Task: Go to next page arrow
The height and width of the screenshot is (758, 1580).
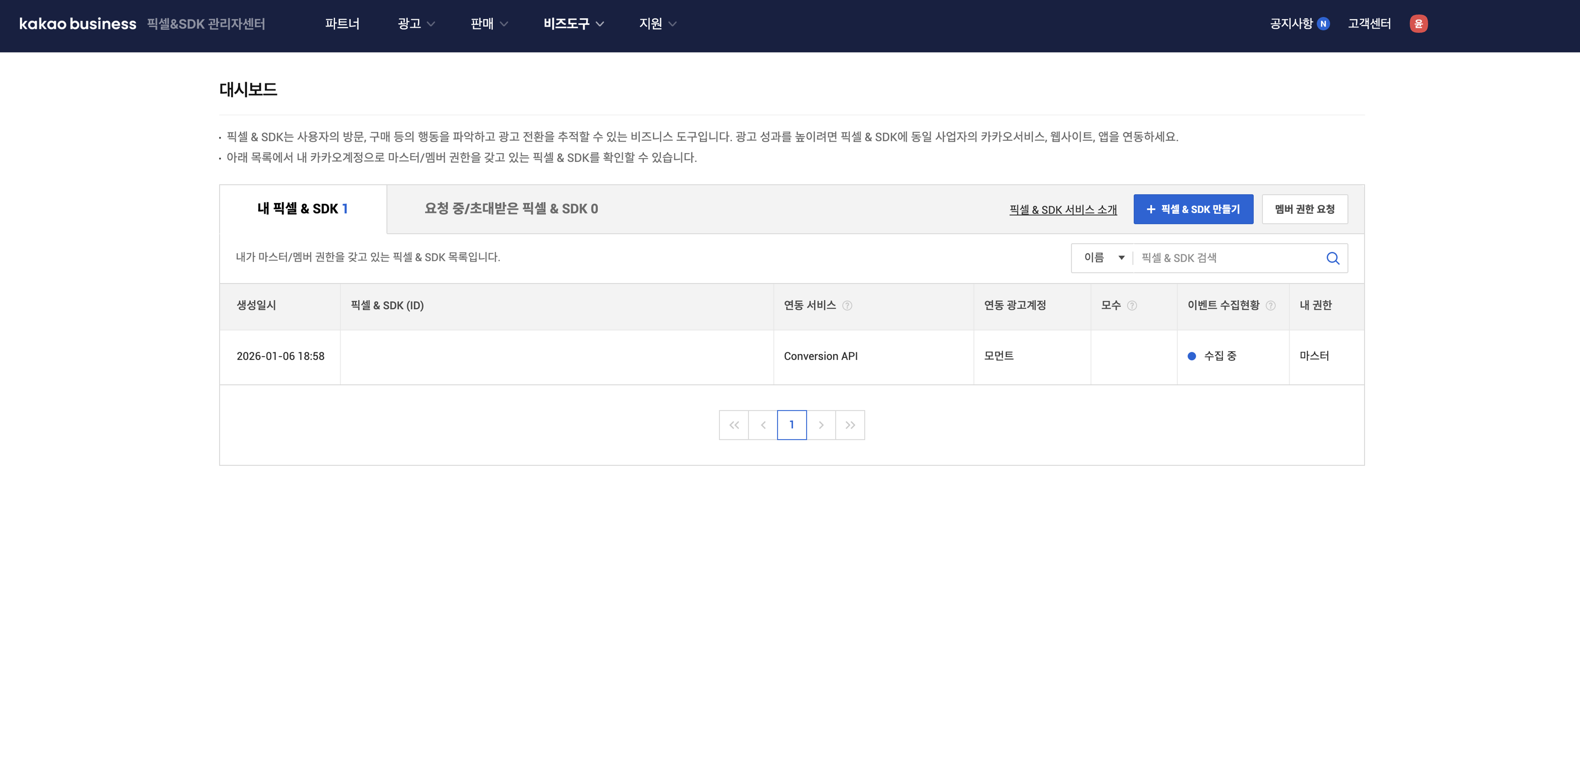Action: (x=821, y=425)
